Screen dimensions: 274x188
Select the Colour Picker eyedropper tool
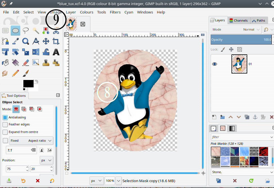click(15, 42)
